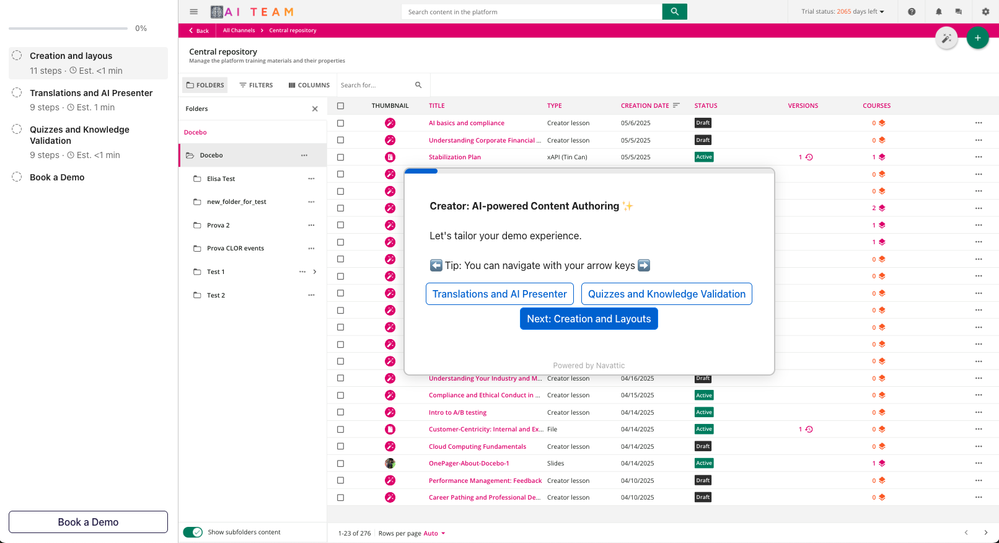Click the green plus add content button
This screenshot has height=543, width=999.
(977, 38)
